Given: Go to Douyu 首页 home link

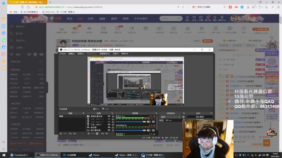Looking at the screenshot, I should (69, 19).
